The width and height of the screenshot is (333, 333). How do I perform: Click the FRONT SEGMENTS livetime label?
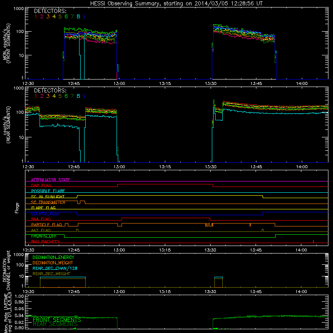click(x=57, y=320)
